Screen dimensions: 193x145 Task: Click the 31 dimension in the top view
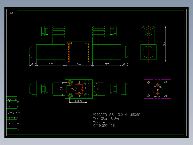[x=61, y=89]
